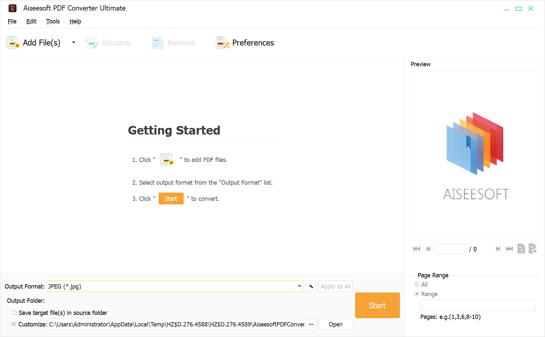This screenshot has height=337, width=545.
Task: Select 'Save target file(s) in source folder' option
Action: click(x=14, y=313)
